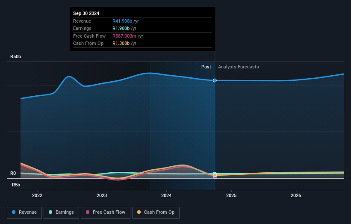
Task: Click the R0 y-axis label
Action: click(x=13, y=173)
